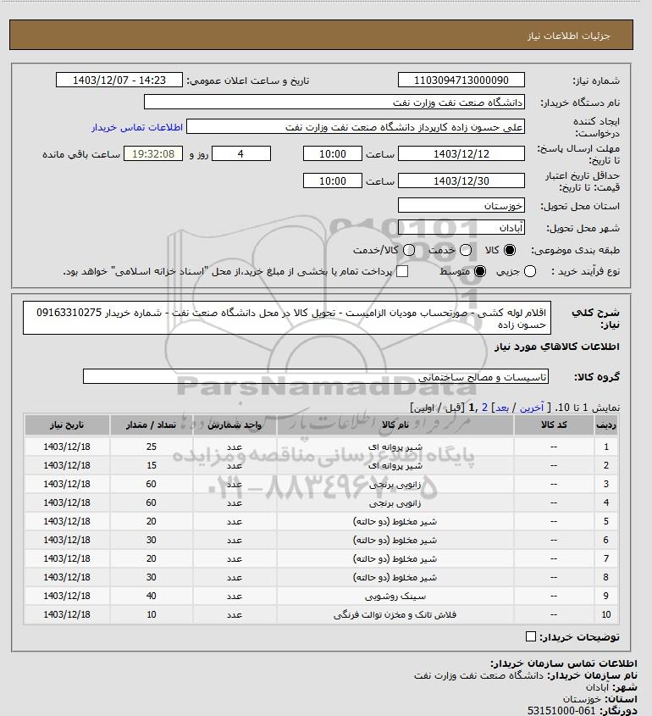Click the unit عدد in row 8
The width and height of the screenshot is (652, 716).
coord(235,578)
